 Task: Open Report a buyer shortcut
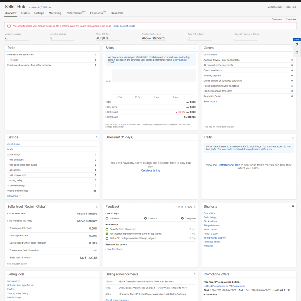pyautogui.click(x=211, y=234)
